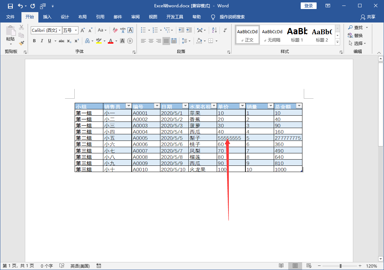Click the Redo icon in quick access

pyautogui.click(x=32, y=6)
